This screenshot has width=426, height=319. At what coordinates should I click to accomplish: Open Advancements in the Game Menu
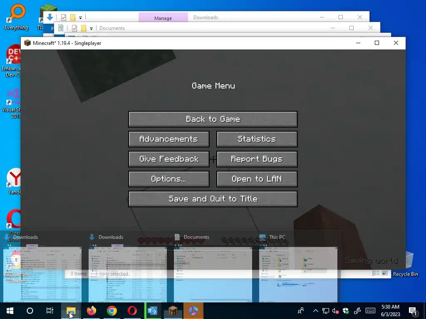pos(169,139)
